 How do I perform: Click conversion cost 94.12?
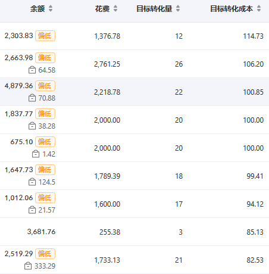click(x=255, y=204)
